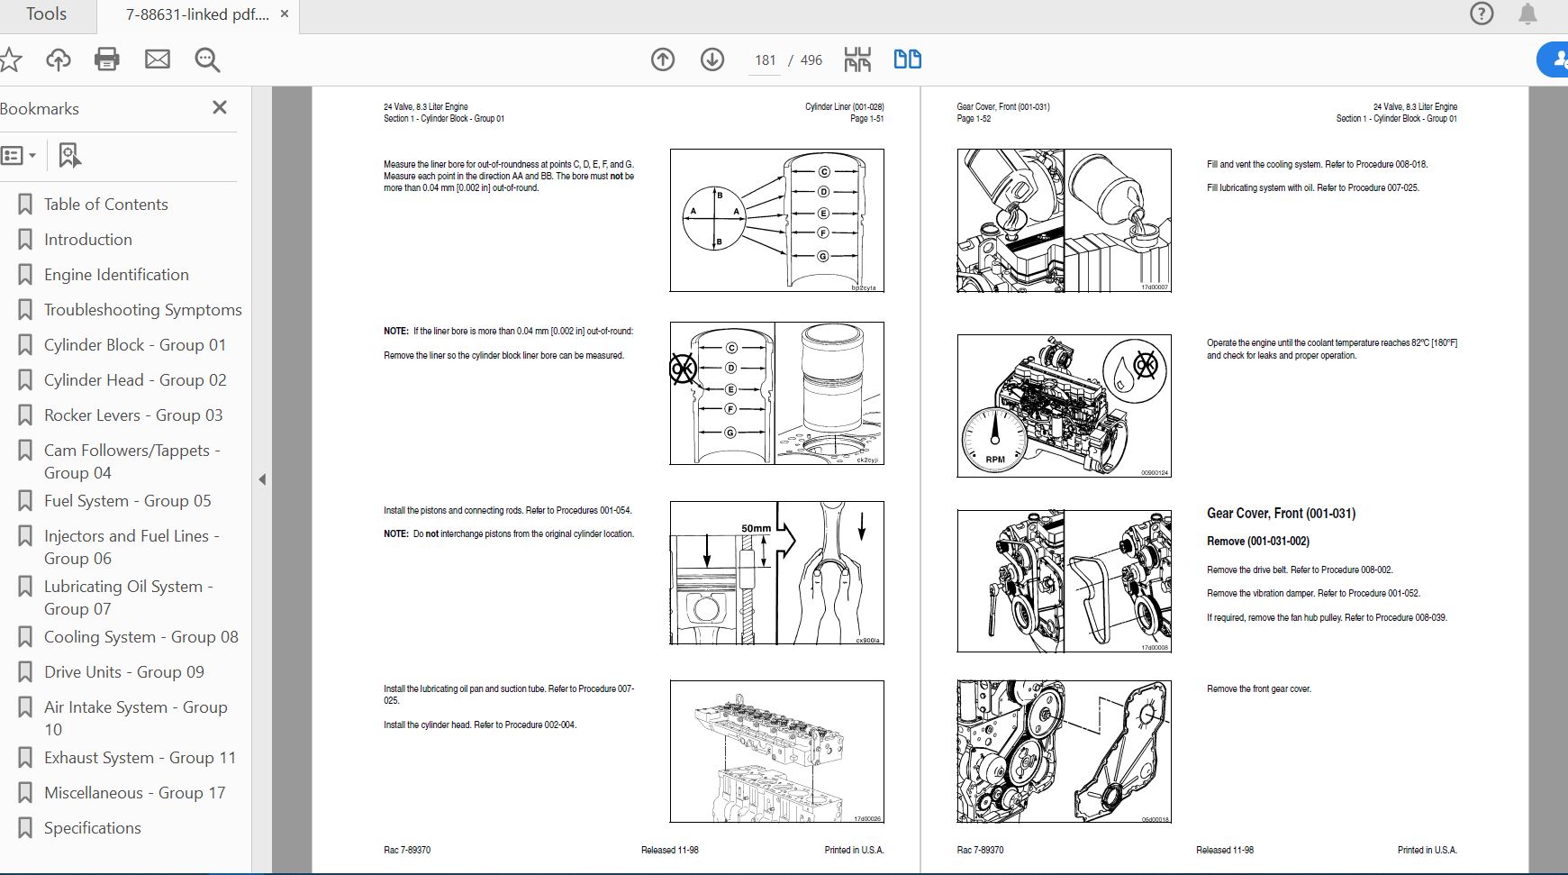Navigate to Cylinder Head - Group 02
Image resolution: width=1568 pixels, height=875 pixels.
tap(135, 380)
